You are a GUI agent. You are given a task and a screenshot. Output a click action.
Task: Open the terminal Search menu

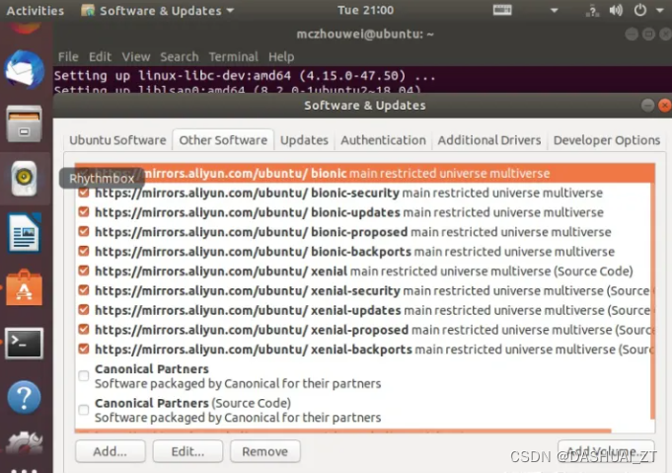tap(180, 57)
